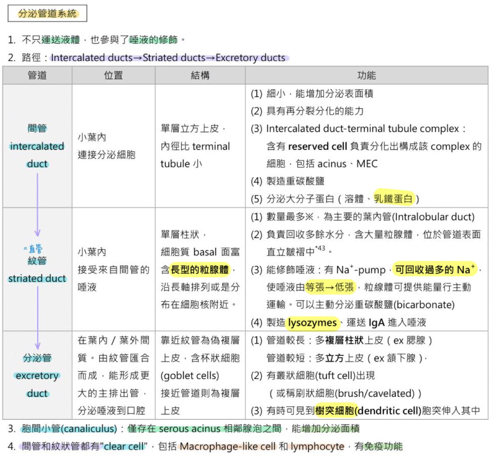Screen dimensions: 502x459
Task: Click the highlighted 乳鐵蛋白 text
Action: point(394,199)
